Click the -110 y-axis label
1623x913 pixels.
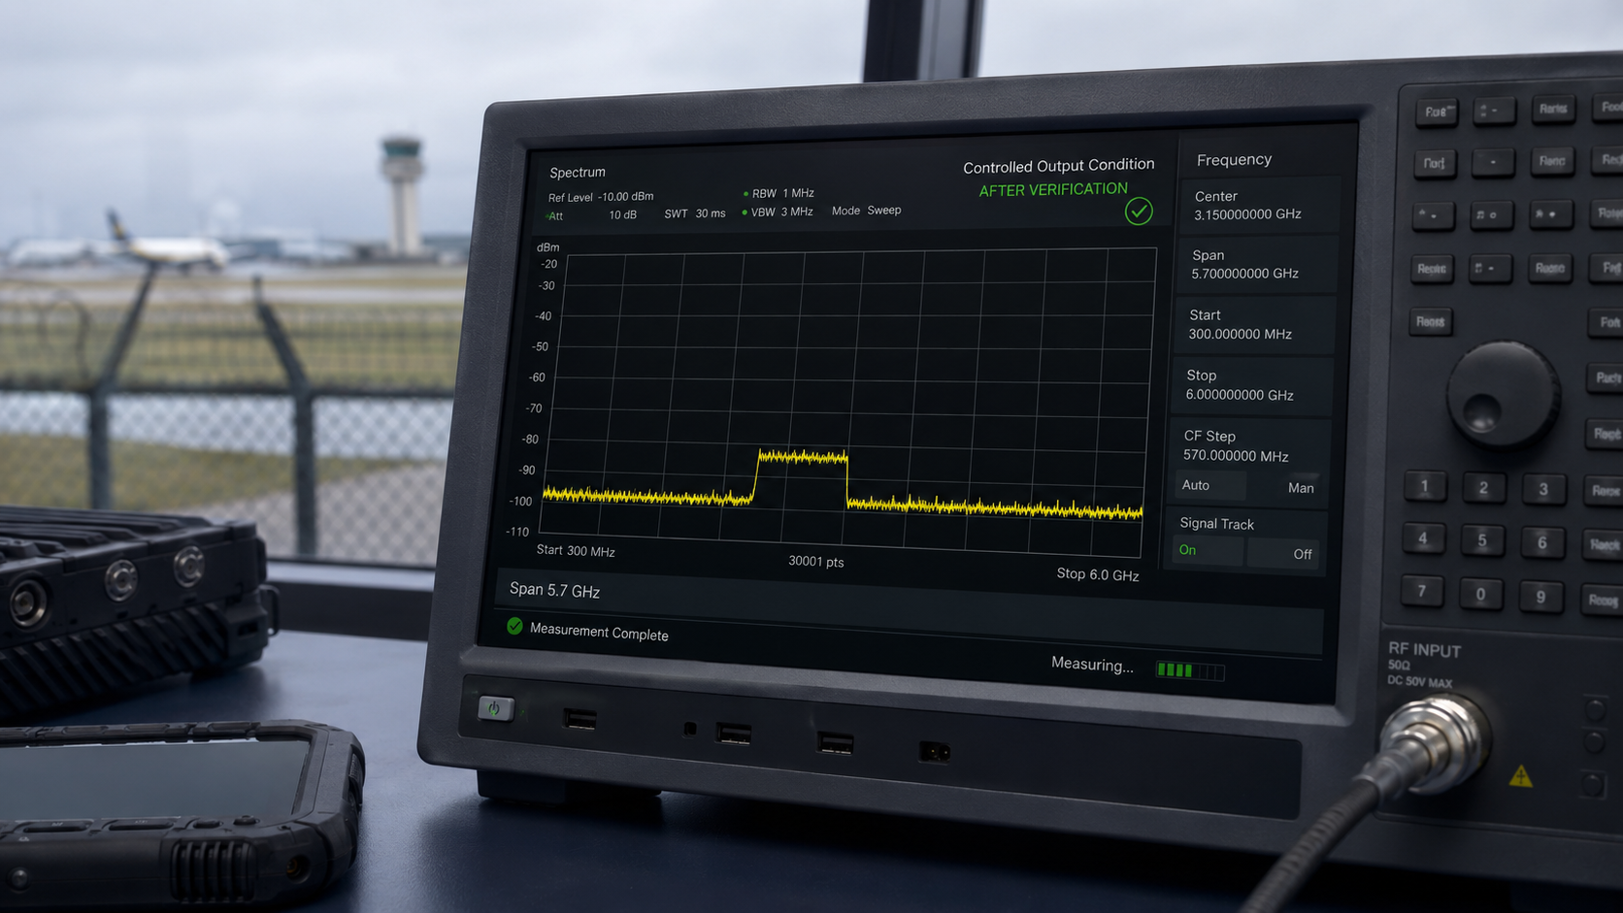pos(517,532)
